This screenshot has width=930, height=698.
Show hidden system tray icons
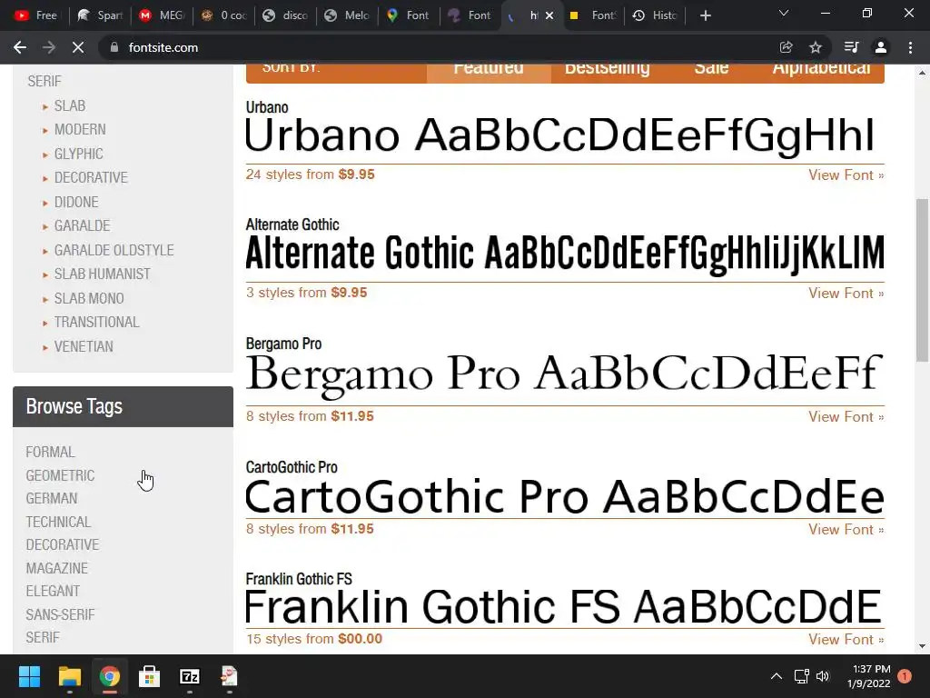(x=776, y=676)
